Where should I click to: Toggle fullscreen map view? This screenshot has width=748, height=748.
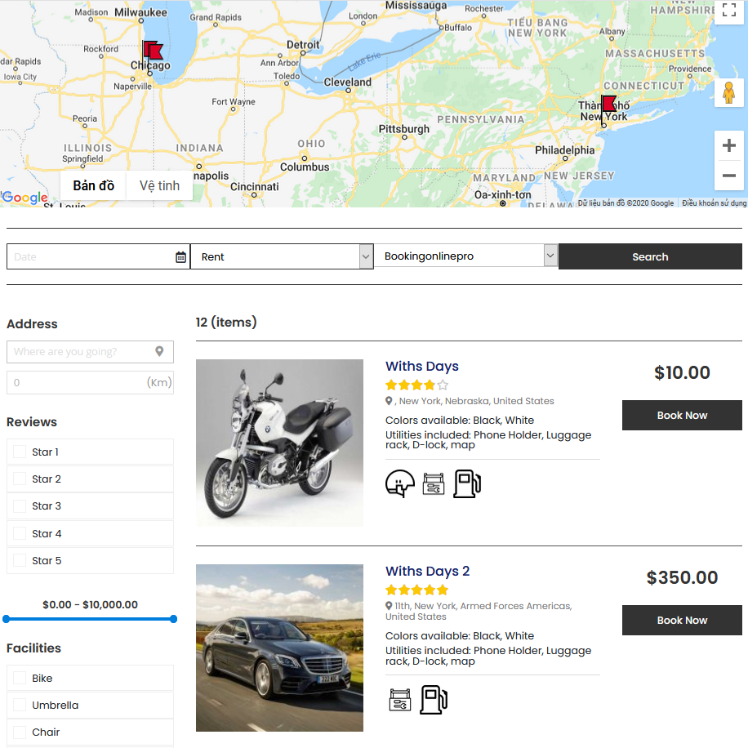[x=728, y=11]
